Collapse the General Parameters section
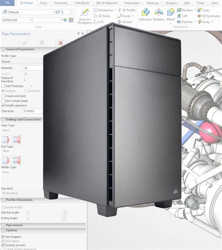 coord(3,49)
